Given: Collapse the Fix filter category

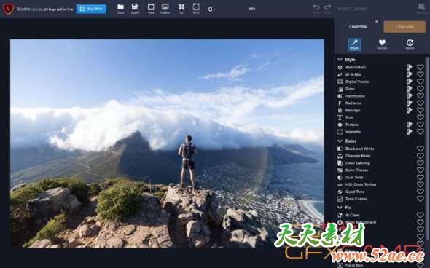Looking at the screenshot, I should [x=340, y=208].
